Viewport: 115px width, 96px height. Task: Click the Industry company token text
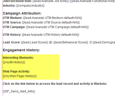30,6
